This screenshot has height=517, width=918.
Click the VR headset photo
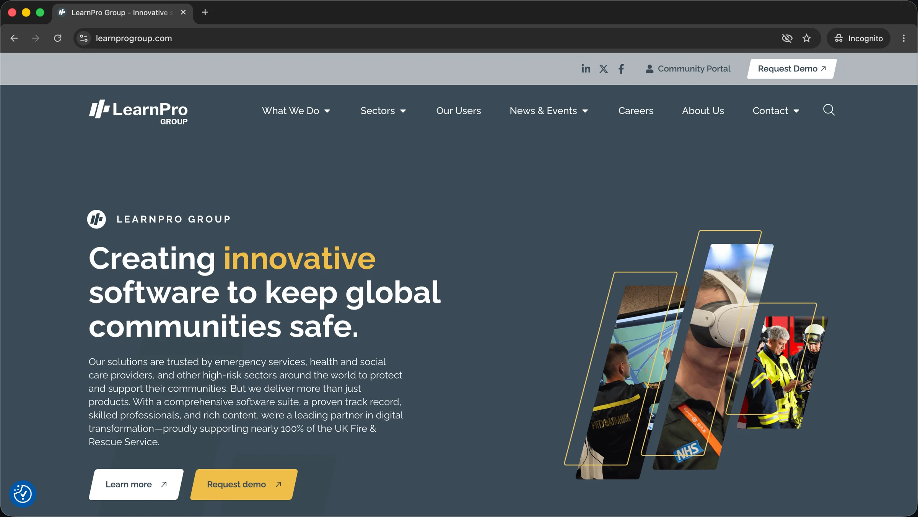[x=713, y=357]
